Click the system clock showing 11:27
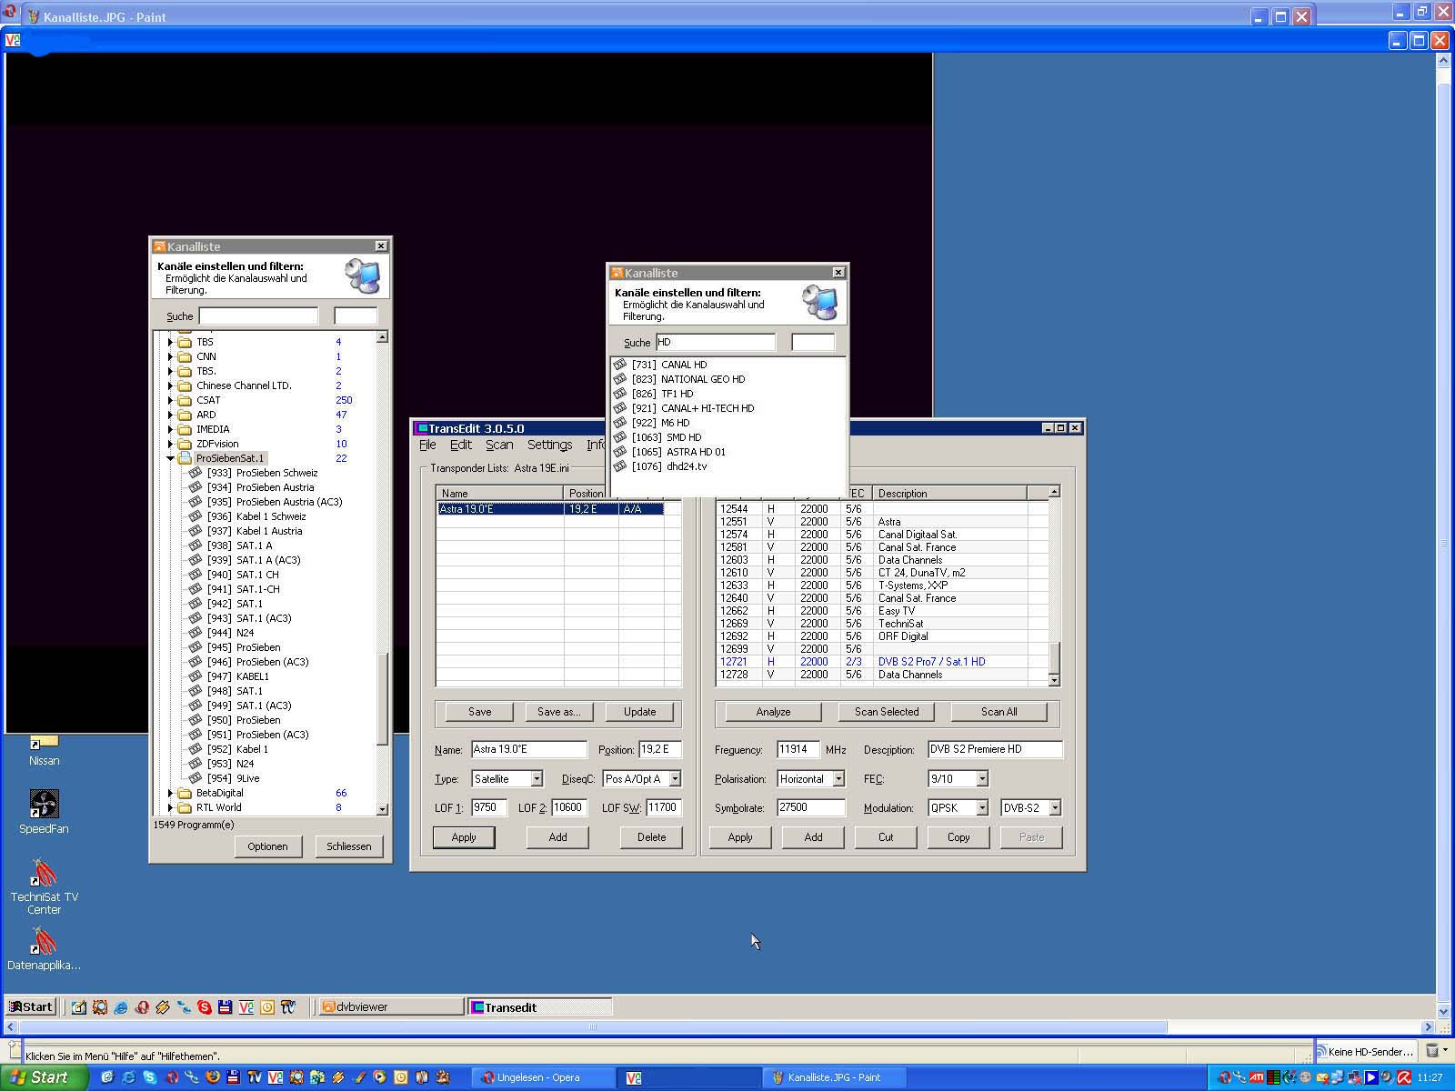This screenshot has height=1091, width=1455. tap(1430, 1077)
